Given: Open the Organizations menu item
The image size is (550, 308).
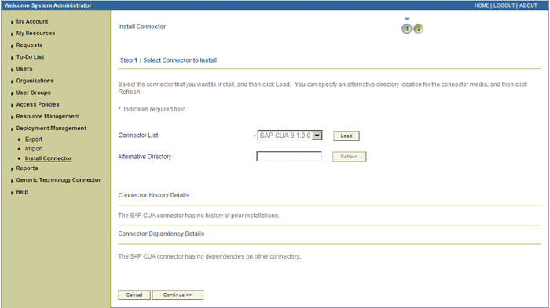Looking at the screenshot, I should [35, 81].
